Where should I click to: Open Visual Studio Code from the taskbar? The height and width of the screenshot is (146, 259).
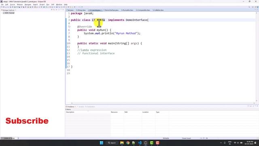coord(140,143)
